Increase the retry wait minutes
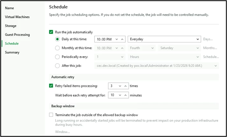 point(126,95)
